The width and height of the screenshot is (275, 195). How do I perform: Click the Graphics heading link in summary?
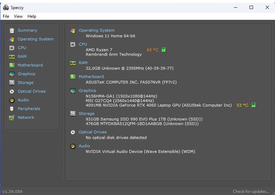[87, 91]
